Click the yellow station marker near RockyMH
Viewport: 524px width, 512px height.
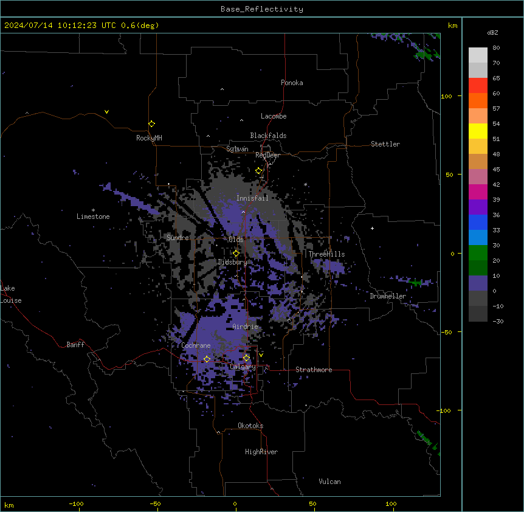pos(151,124)
